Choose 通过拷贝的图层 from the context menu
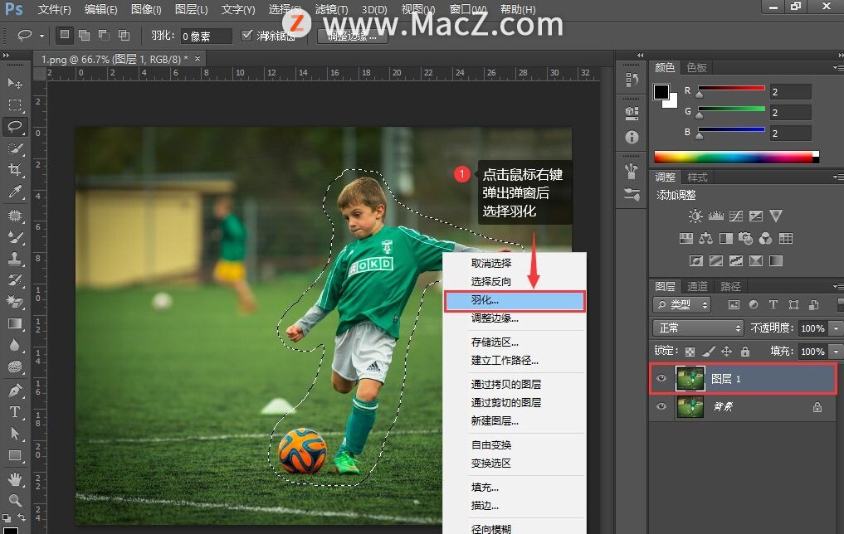The image size is (844, 534). pos(515,384)
